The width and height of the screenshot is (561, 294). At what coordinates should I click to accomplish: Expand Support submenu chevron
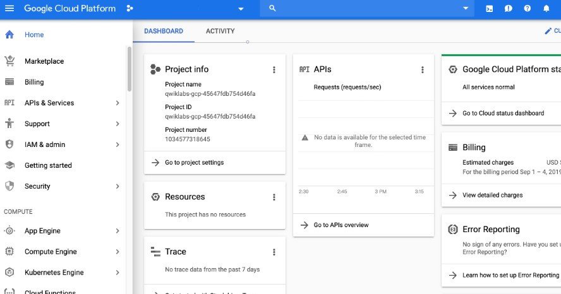118,124
